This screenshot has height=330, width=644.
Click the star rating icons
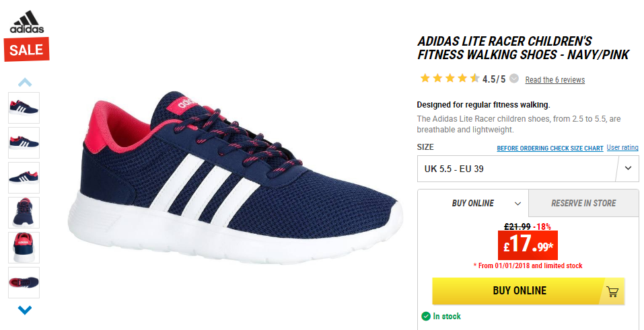[x=450, y=78]
